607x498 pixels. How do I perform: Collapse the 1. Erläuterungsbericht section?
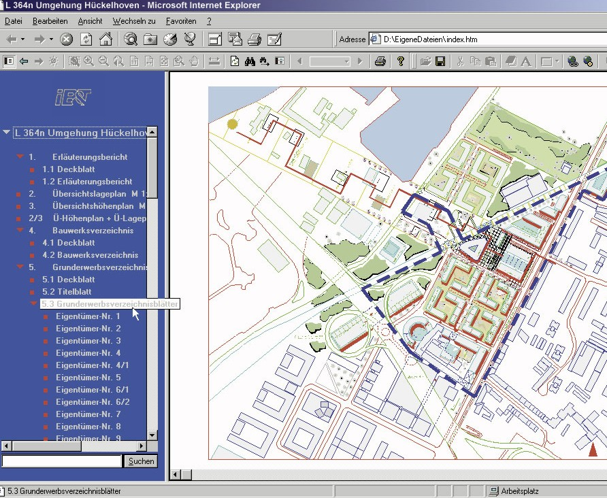pyautogui.click(x=20, y=156)
